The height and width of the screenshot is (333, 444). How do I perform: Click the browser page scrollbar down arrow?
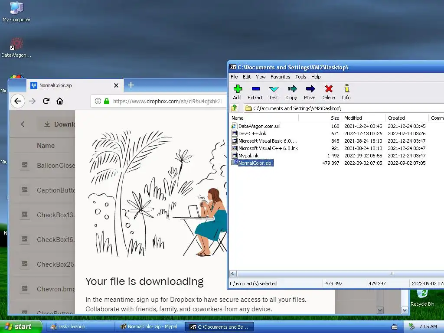405,310
